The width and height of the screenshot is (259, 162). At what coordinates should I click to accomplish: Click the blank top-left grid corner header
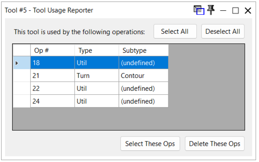pyautogui.click(x=22, y=50)
